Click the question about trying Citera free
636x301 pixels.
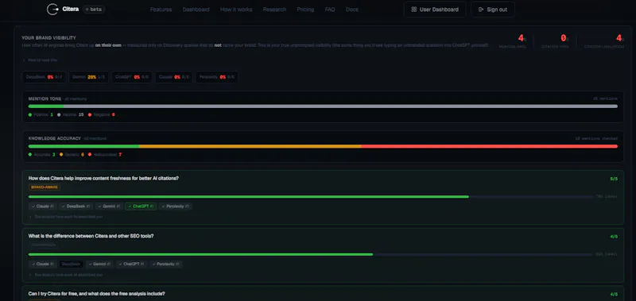tap(96, 294)
